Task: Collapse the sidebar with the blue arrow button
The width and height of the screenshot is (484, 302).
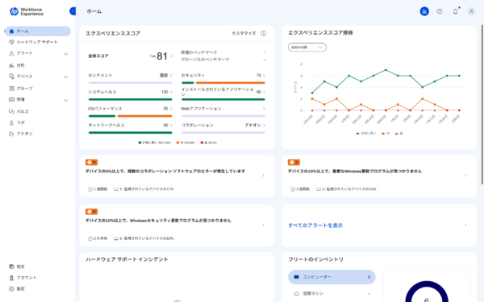Action: coord(73,11)
